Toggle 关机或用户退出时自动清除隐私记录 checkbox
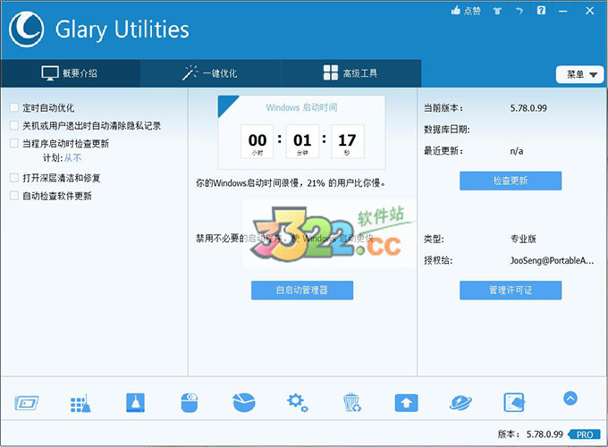 click(x=14, y=125)
